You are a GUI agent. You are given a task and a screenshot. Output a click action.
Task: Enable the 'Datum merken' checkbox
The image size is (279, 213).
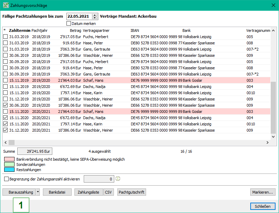pos(69,24)
